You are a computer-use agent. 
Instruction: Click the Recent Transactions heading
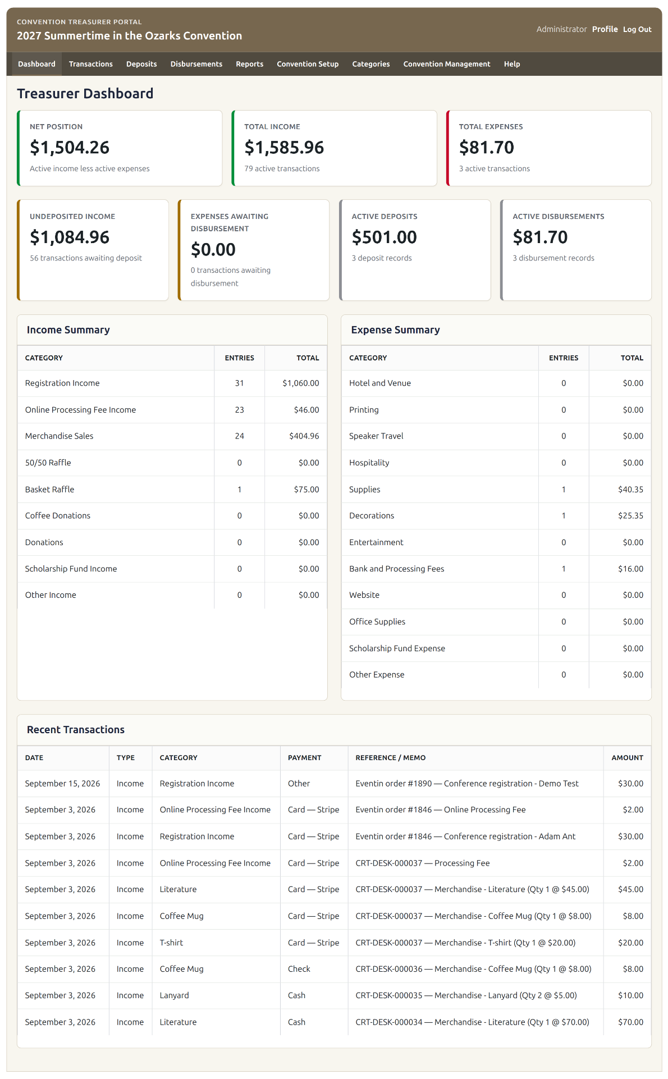[76, 730]
